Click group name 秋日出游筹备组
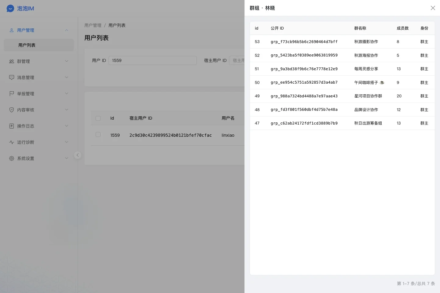This screenshot has height=293, width=440. tap(368, 123)
